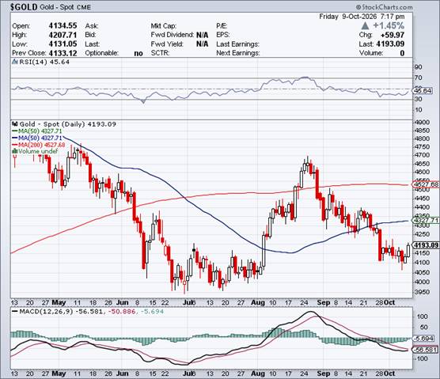Click the 'MACD(12,26,9) -56.581' panel label
The image size is (440, 379).
click(61, 312)
